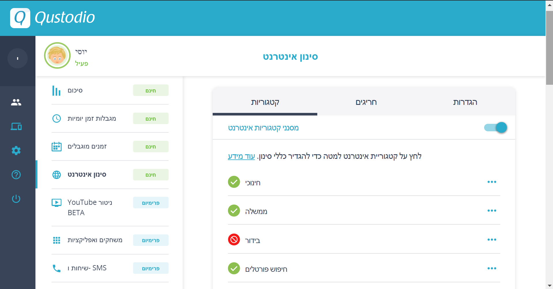Click Yossi's profile avatar picture

[57, 55]
